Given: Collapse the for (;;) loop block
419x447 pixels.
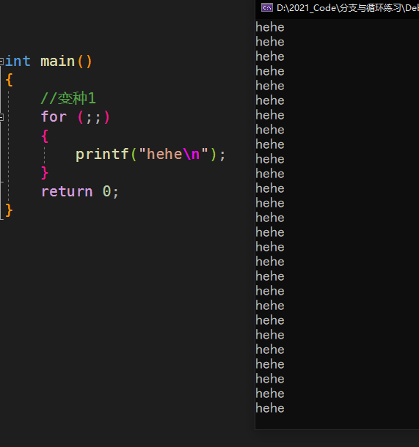Looking at the screenshot, I should point(1,117).
